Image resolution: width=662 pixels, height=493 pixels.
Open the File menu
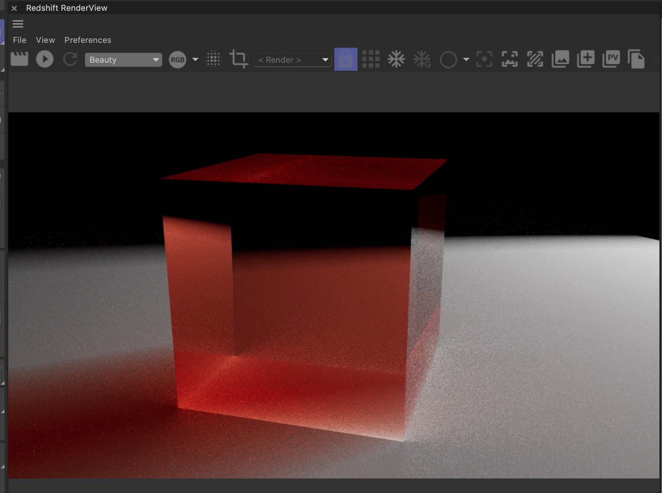click(x=19, y=40)
